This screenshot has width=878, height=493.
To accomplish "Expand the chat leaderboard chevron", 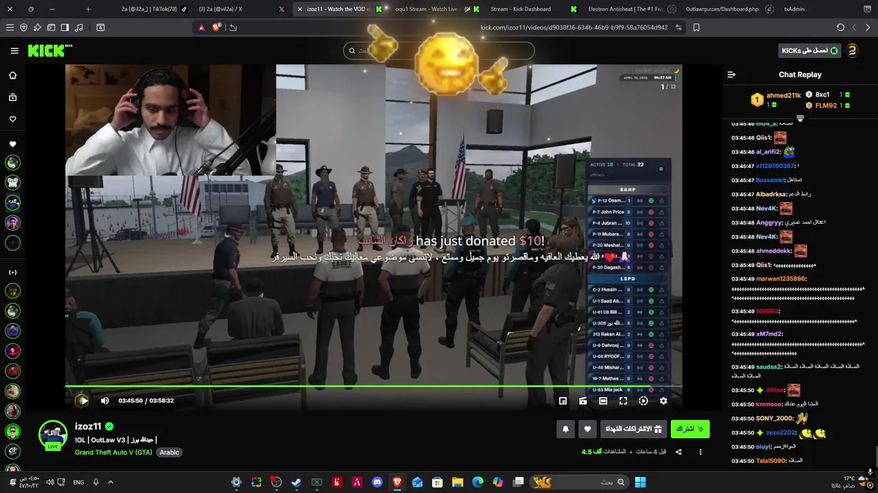I will (800, 118).
